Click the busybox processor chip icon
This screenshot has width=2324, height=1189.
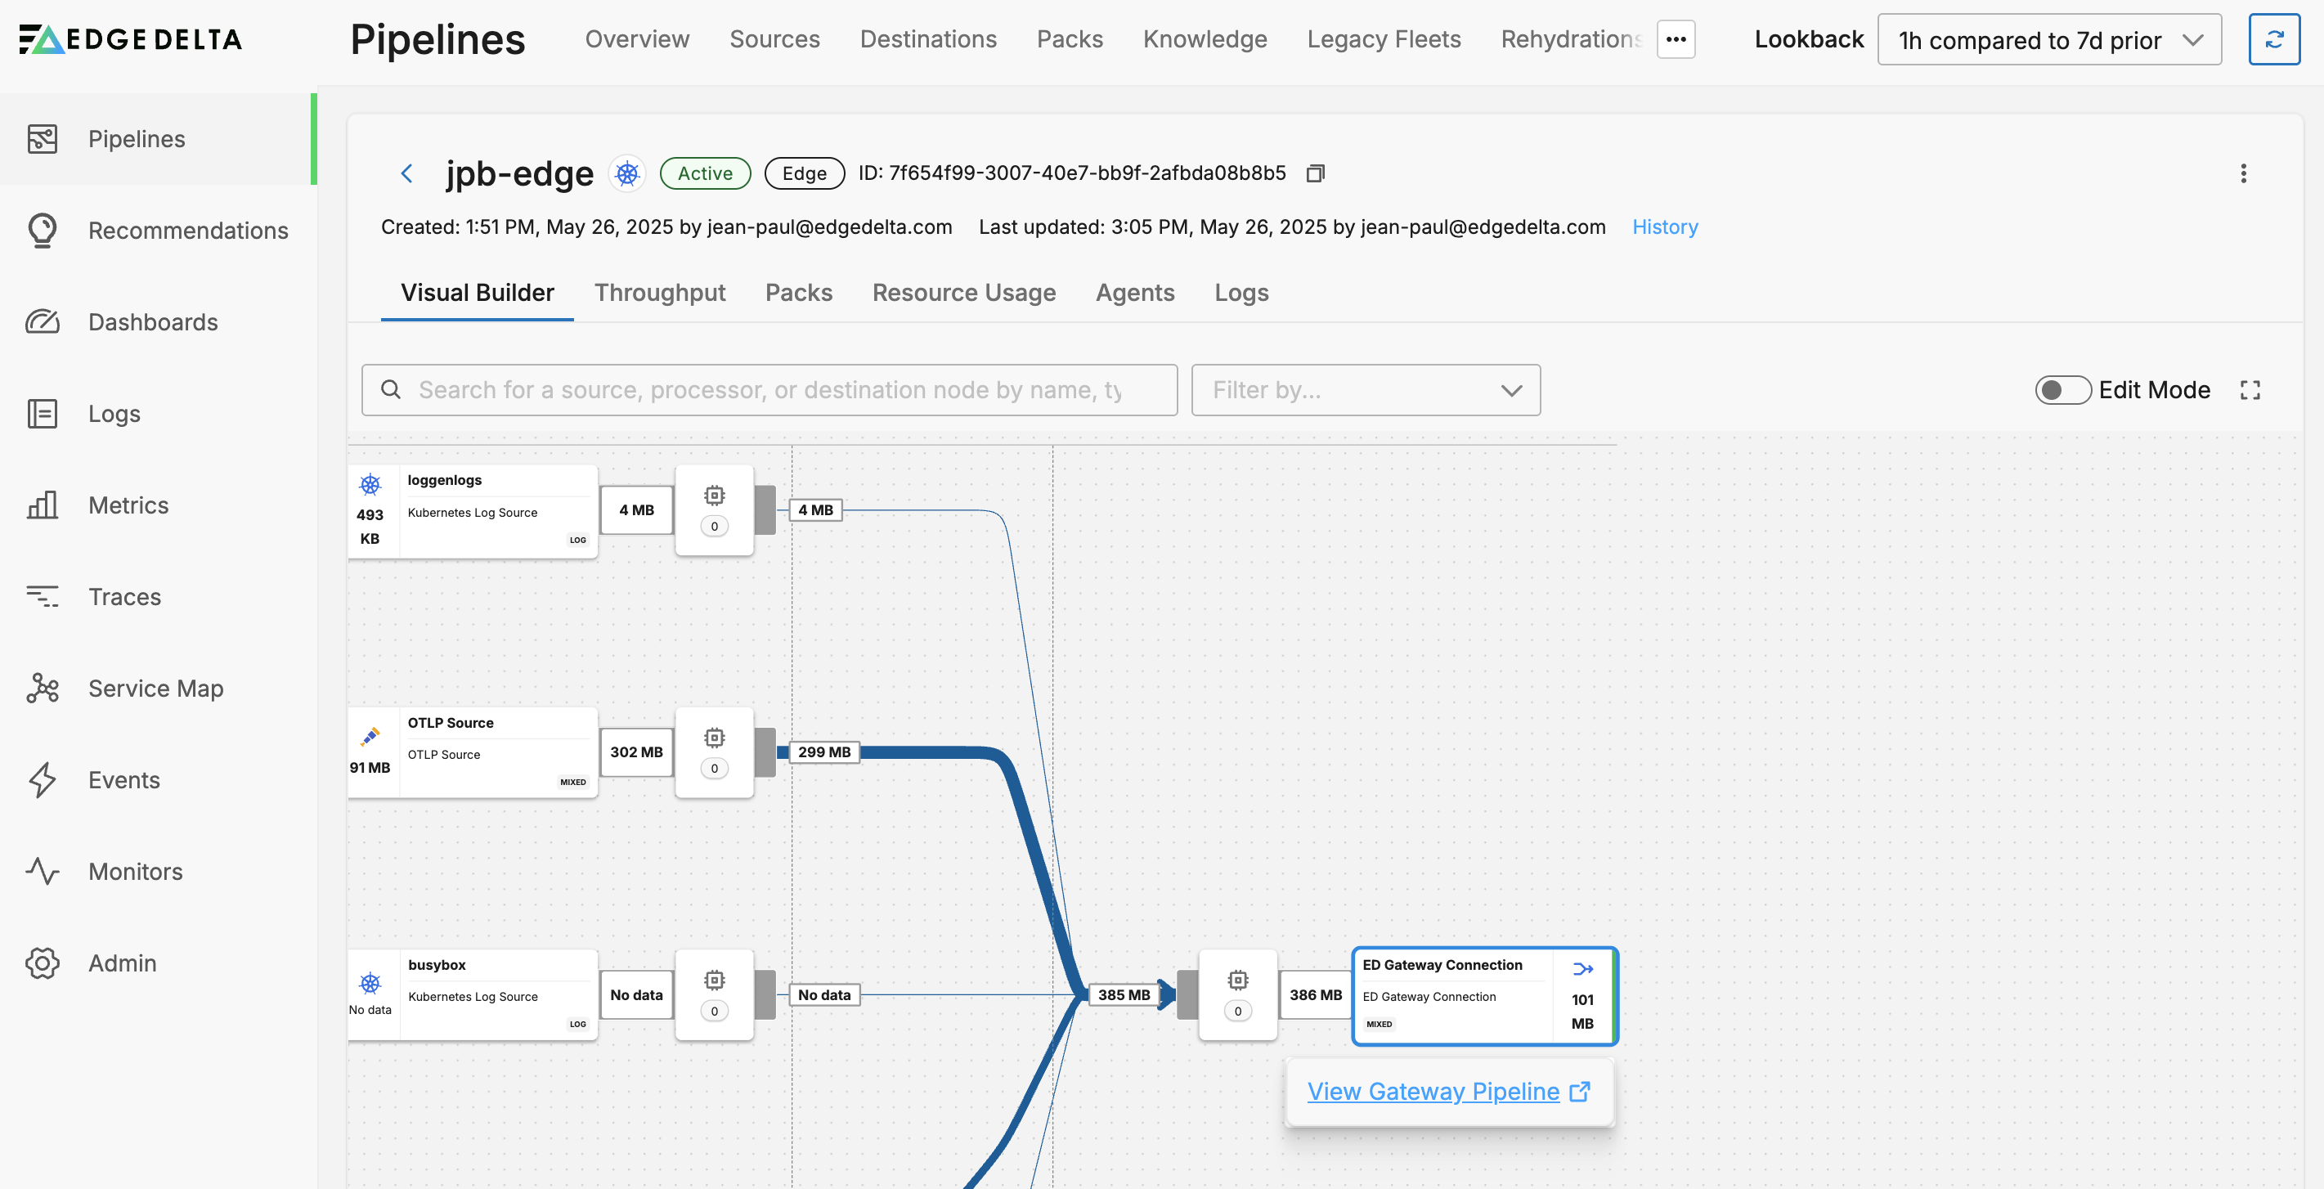[x=715, y=980]
